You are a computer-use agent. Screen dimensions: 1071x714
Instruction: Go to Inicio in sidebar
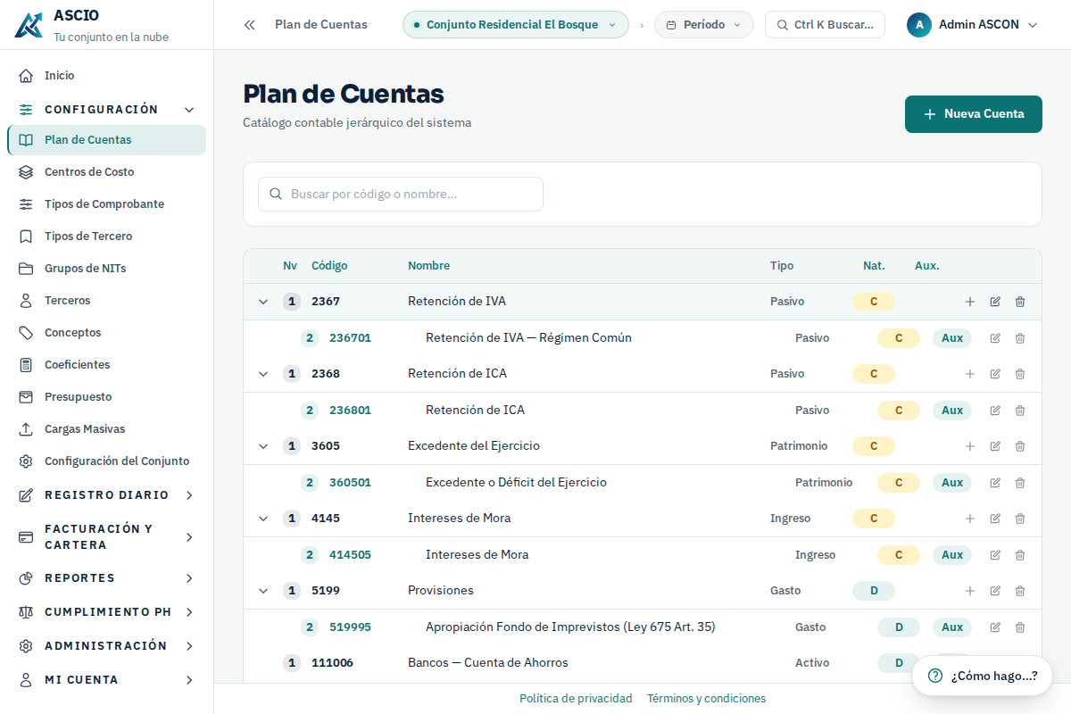point(107,76)
